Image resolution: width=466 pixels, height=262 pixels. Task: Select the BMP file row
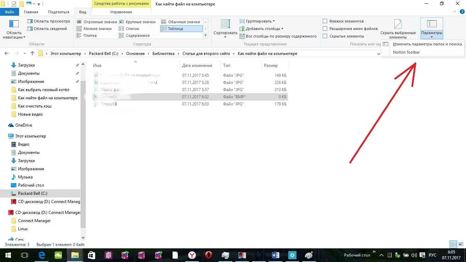click(190, 97)
